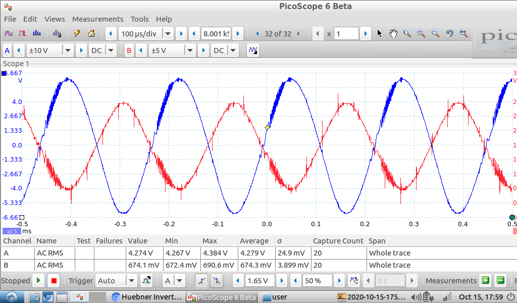Click the Home icon in toolbar

click(x=91, y=34)
